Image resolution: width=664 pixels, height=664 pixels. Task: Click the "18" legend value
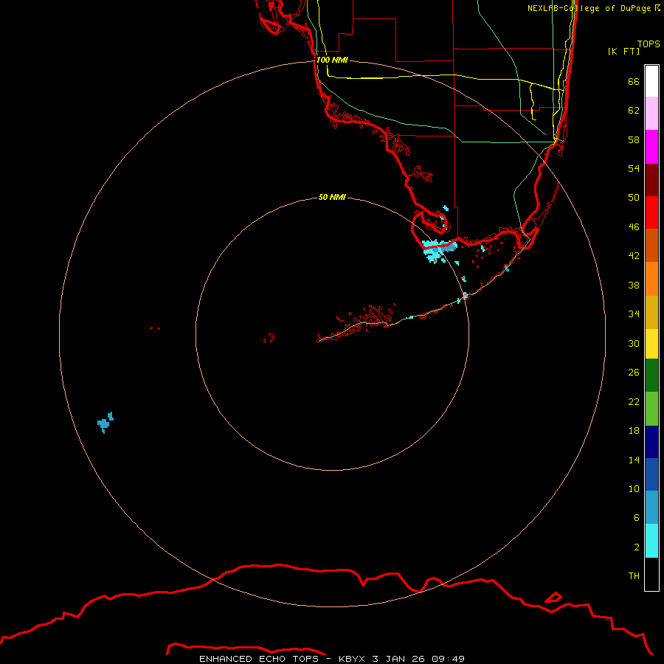tap(634, 431)
